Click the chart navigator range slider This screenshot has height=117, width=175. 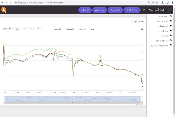point(73,99)
